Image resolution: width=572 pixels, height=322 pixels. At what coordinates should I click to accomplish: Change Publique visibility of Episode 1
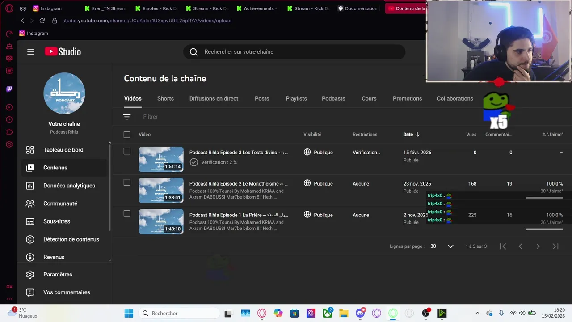pos(318,215)
